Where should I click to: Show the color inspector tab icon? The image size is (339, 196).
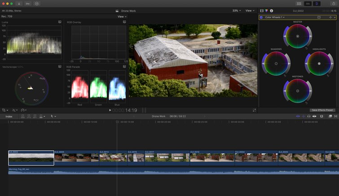tap(267, 10)
